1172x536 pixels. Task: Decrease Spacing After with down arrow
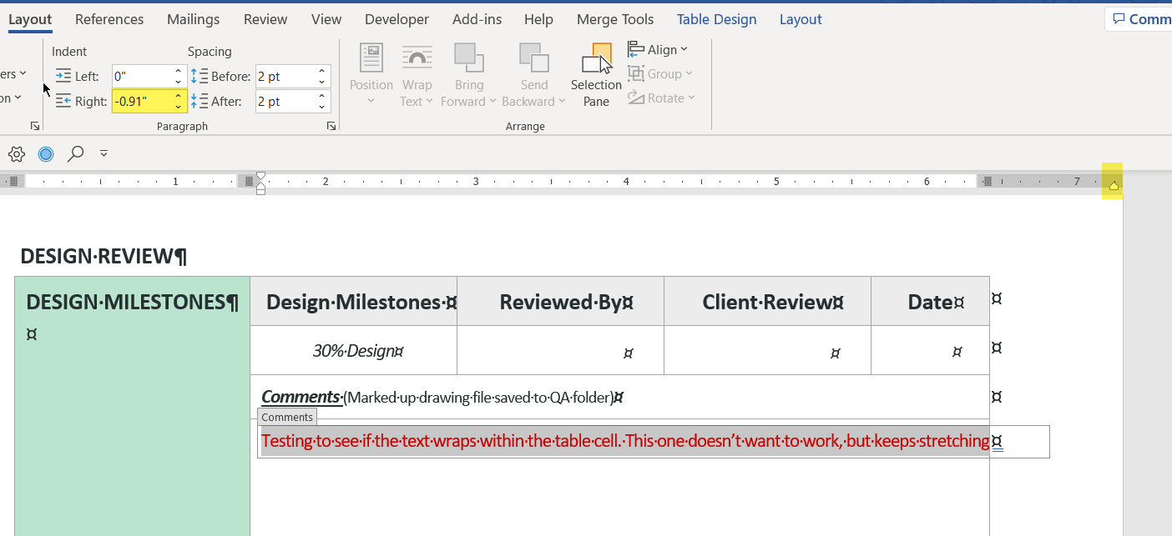pos(322,107)
